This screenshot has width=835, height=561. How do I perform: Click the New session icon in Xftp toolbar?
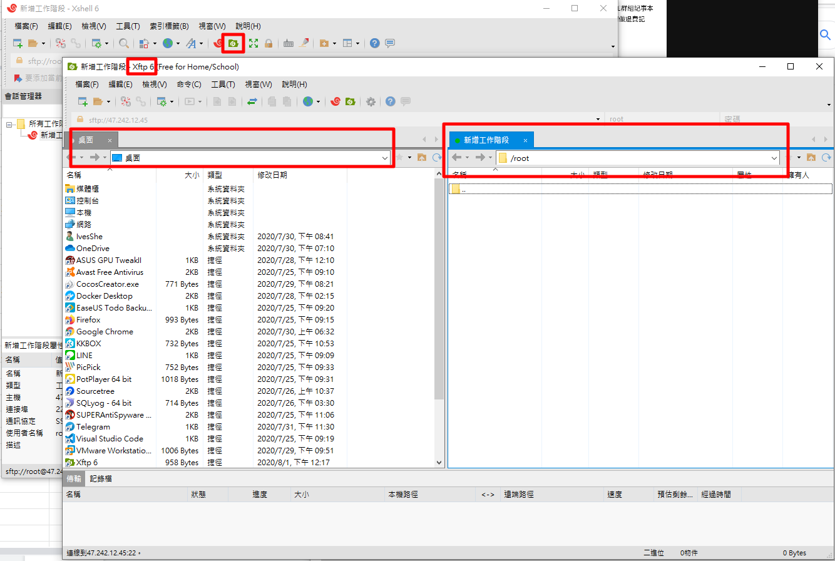coord(82,101)
